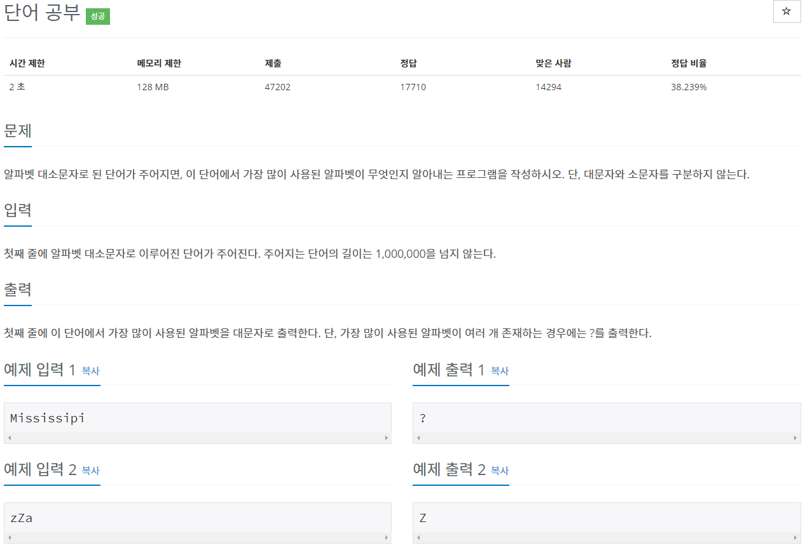Click the '2 초' time limit value

pyautogui.click(x=17, y=87)
